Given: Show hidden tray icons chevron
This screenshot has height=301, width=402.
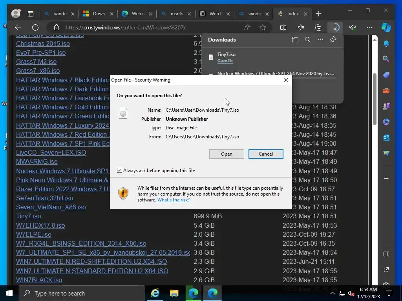Looking at the screenshot, I should tap(332, 293).
